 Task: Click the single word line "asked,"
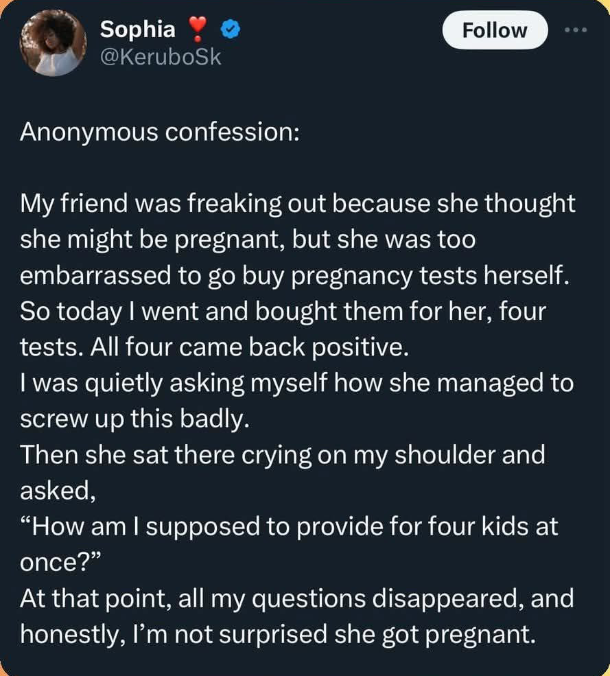(55, 490)
